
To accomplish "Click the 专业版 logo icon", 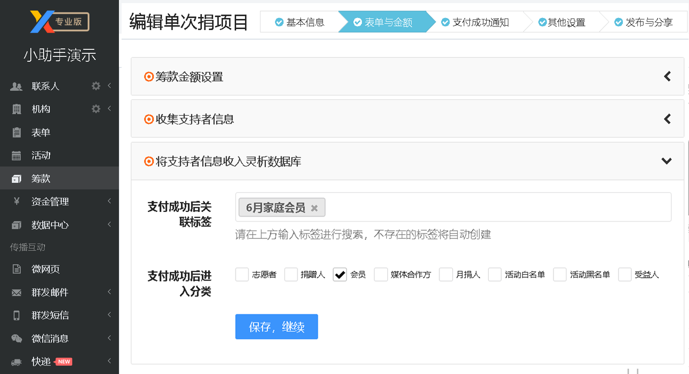I will (x=59, y=22).
